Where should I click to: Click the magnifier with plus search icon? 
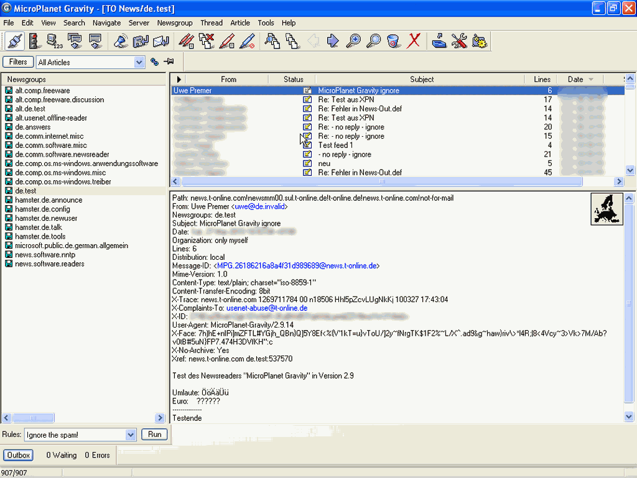(x=353, y=42)
